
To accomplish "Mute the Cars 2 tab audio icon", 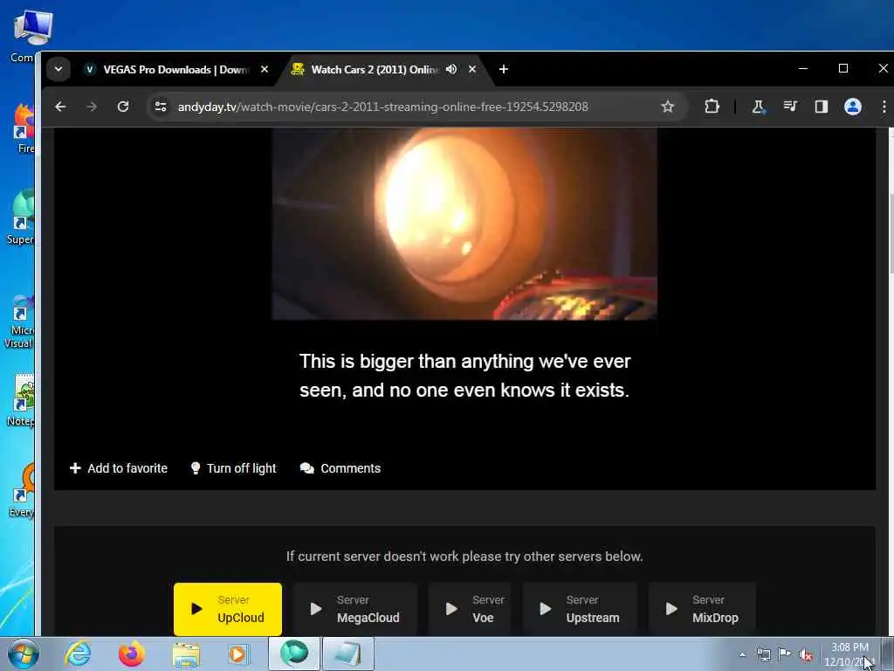I will click(451, 69).
